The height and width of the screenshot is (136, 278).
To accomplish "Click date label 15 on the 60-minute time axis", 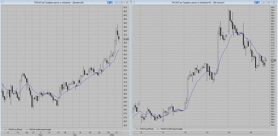I will (251, 132).
